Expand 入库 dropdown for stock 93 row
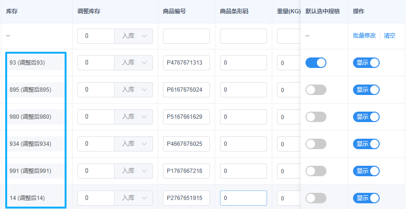 coord(134,63)
